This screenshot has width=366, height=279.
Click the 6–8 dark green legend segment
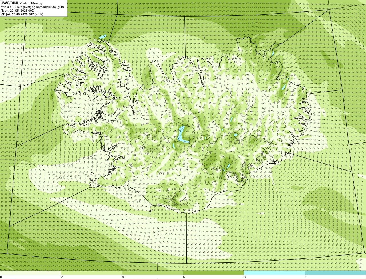[x=213, y=273]
